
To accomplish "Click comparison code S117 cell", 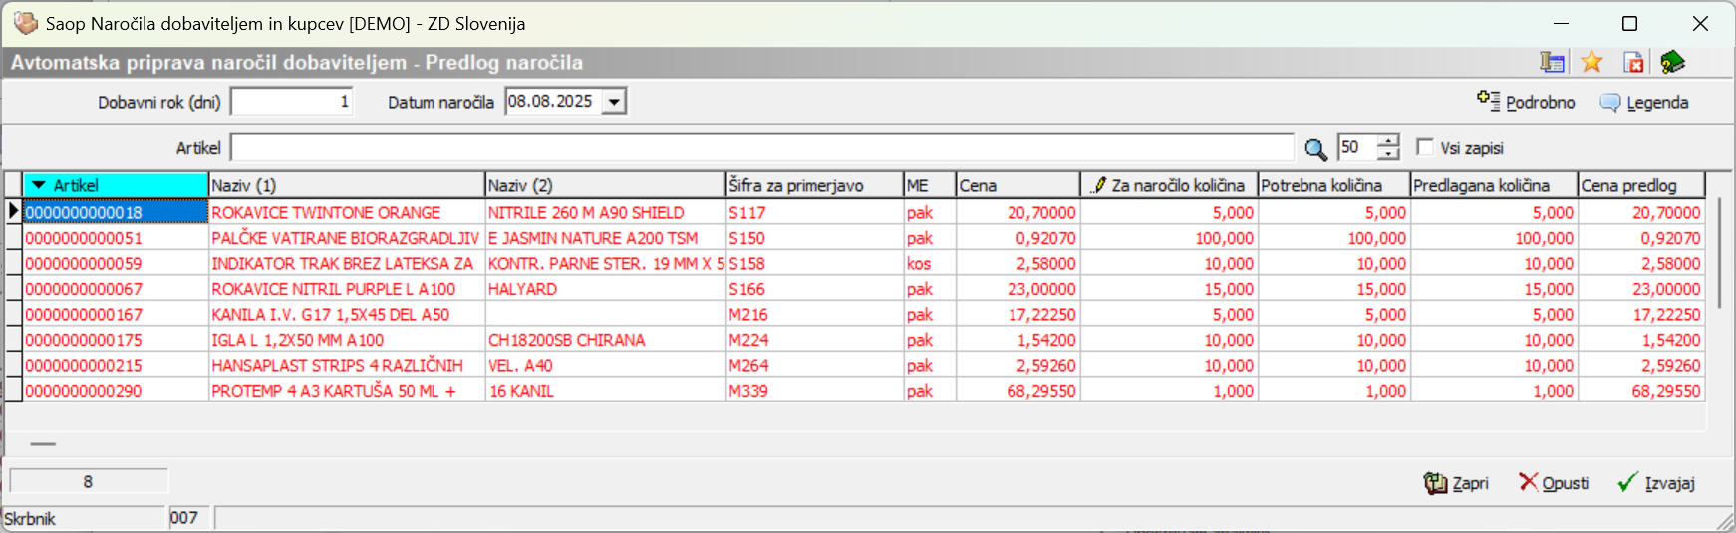I will 814,212.
